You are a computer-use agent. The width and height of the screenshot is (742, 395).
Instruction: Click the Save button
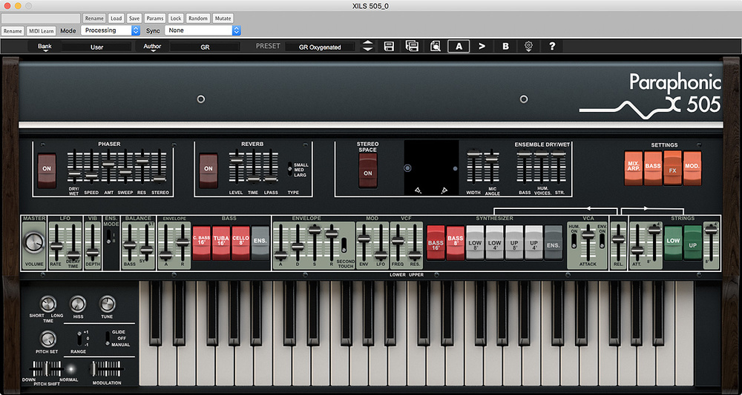pyautogui.click(x=134, y=19)
